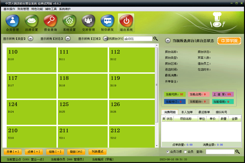Open the 账务管理 menu
Screen dimensions: 245x163
coord(23,9)
